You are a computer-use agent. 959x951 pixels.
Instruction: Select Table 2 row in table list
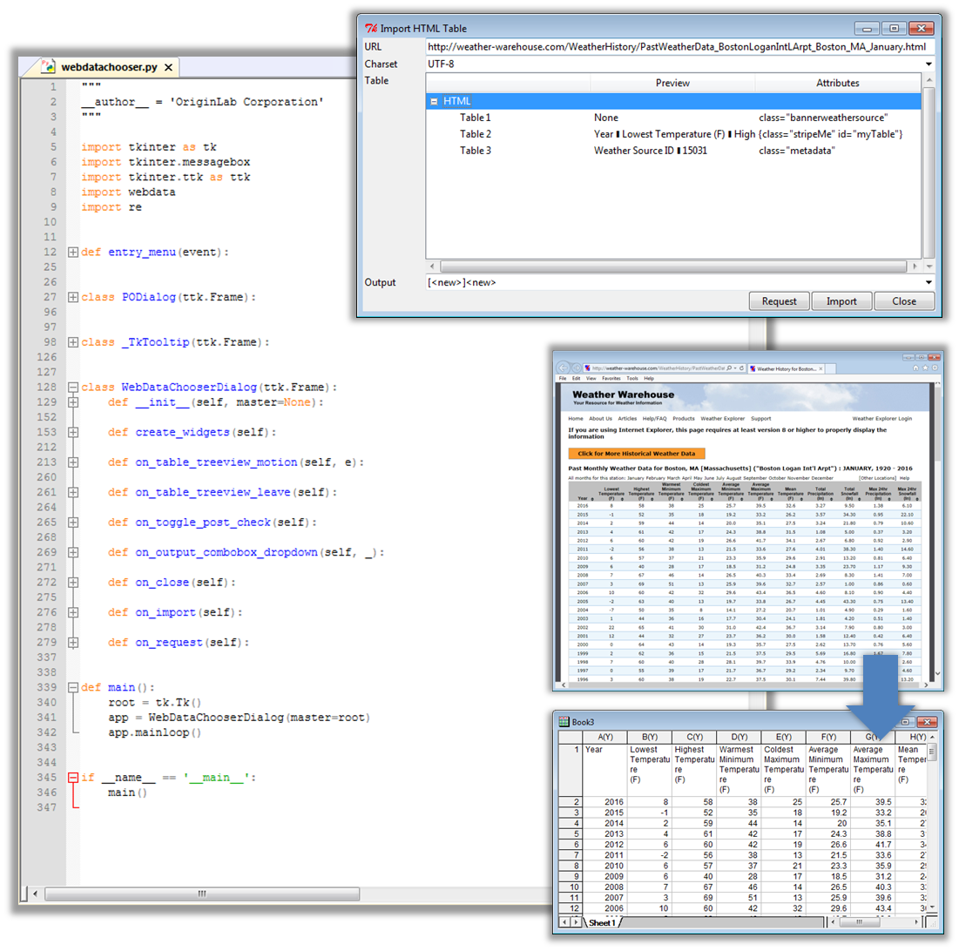point(476,134)
